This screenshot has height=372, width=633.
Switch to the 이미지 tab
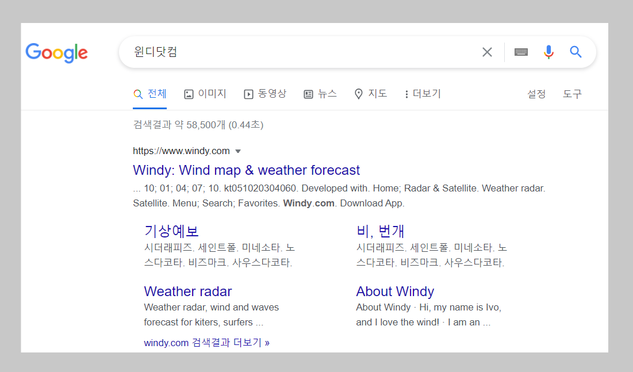click(205, 94)
